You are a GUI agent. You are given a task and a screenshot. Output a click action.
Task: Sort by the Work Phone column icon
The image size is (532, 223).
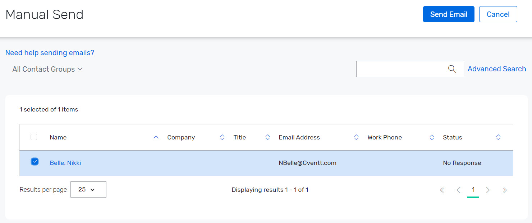(x=431, y=137)
